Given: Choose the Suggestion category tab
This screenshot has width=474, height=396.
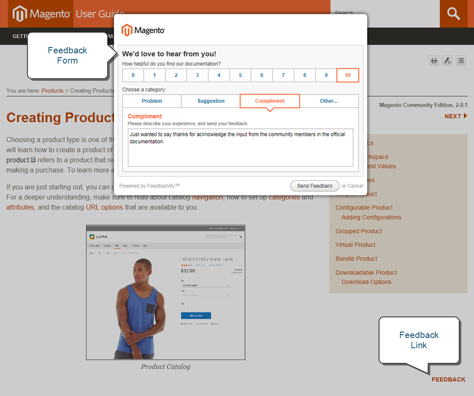Looking at the screenshot, I should coord(211,101).
